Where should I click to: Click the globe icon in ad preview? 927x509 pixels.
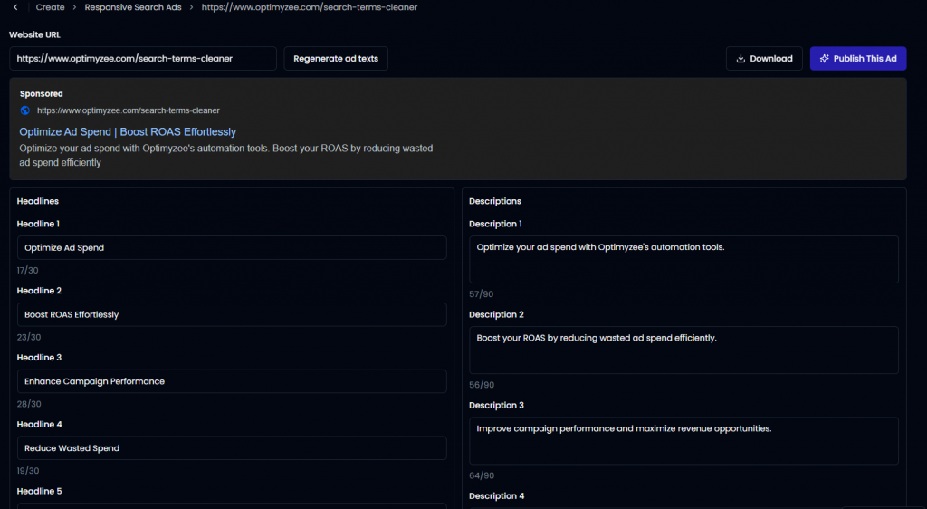25,110
